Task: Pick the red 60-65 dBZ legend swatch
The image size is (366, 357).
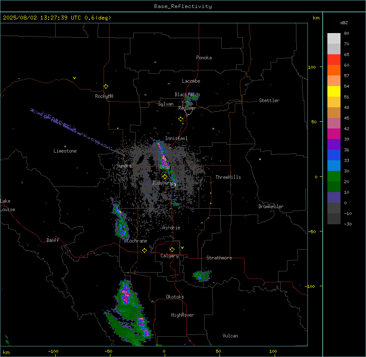Action: (334, 60)
